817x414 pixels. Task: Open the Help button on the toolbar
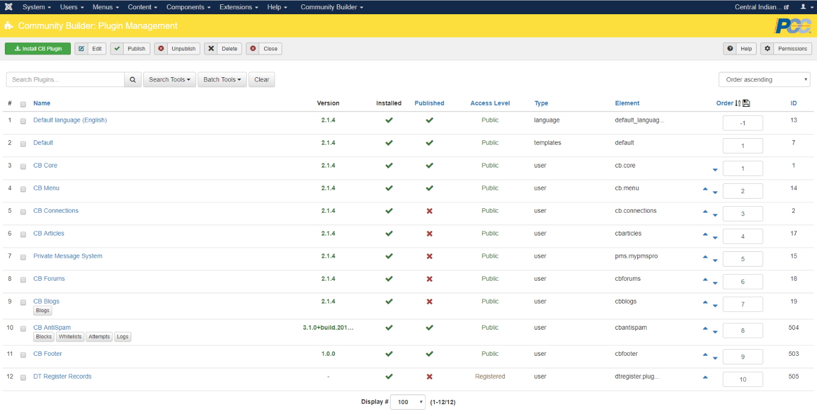tap(740, 48)
